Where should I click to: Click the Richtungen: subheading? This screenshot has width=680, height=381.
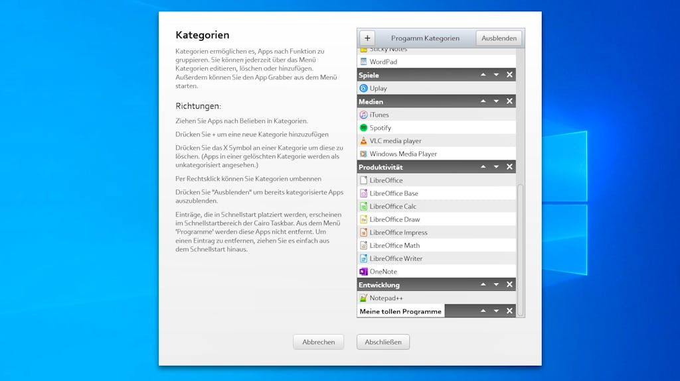click(x=198, y=106)
